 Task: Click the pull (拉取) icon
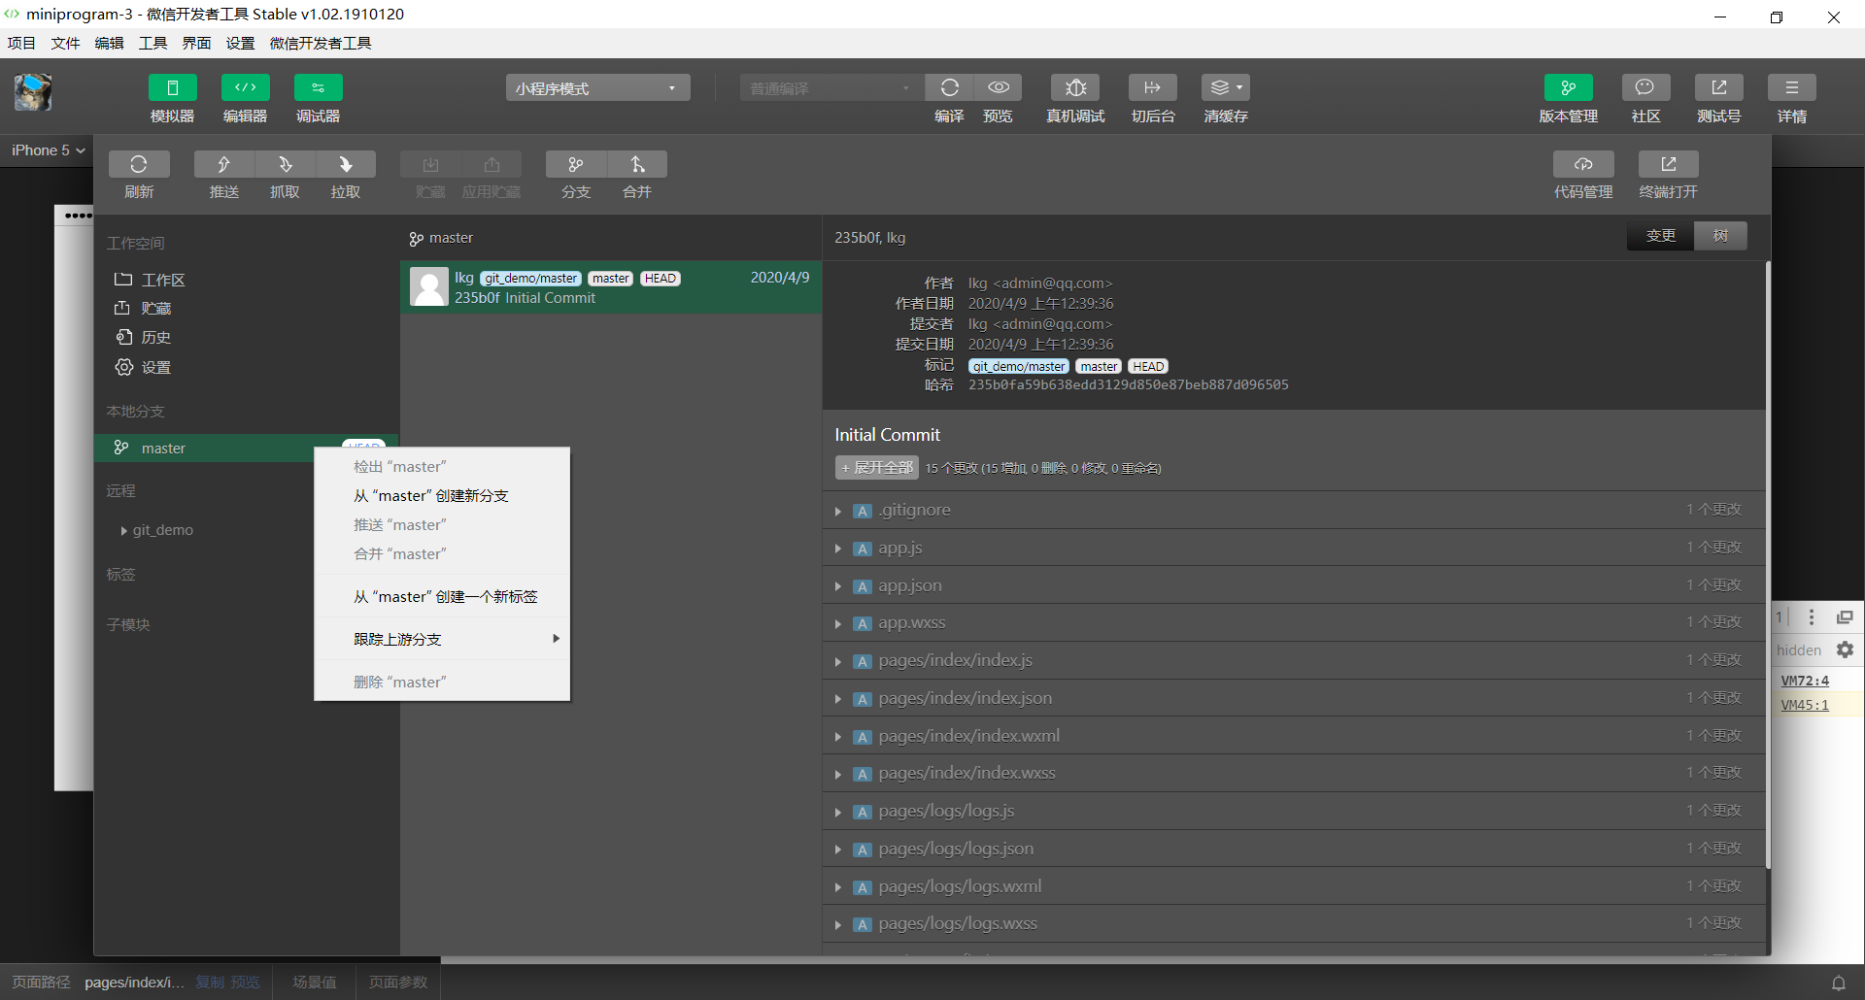click(x=346, y=164)
